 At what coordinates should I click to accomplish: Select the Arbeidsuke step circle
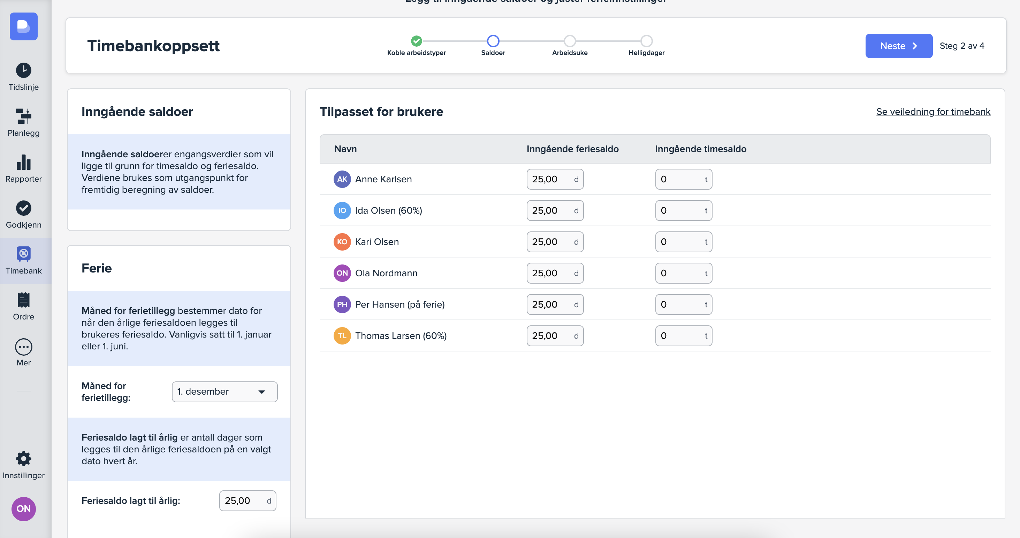569,41
